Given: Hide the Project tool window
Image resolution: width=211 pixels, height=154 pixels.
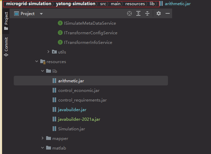Looking at the screenshot, I should click(x=168, y=13).
